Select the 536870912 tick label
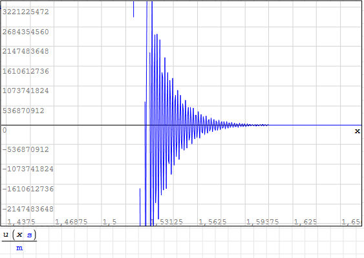Image resolution: width=364 pixels, height=258 pixels. (x=23, y=111)
